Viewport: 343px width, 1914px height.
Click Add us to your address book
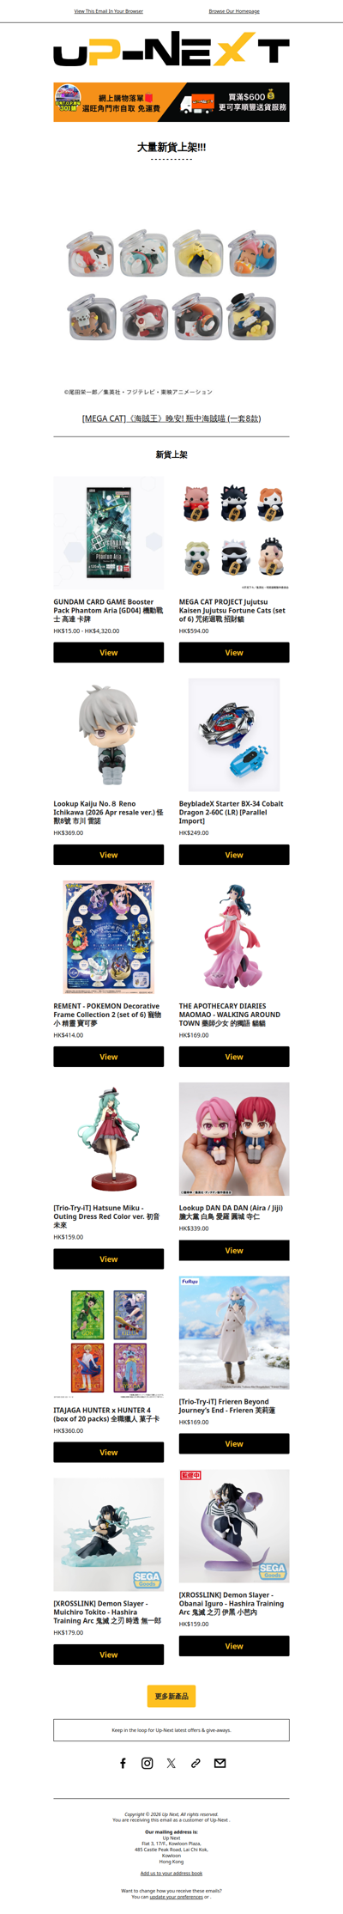[x=171, y=1873]
